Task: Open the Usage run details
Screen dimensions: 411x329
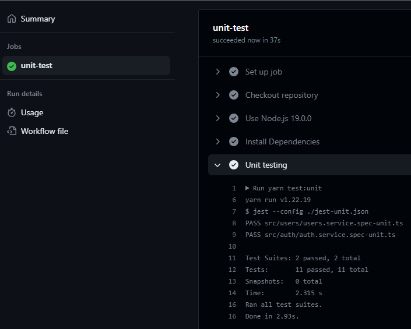Action: [x=32, y=112]
